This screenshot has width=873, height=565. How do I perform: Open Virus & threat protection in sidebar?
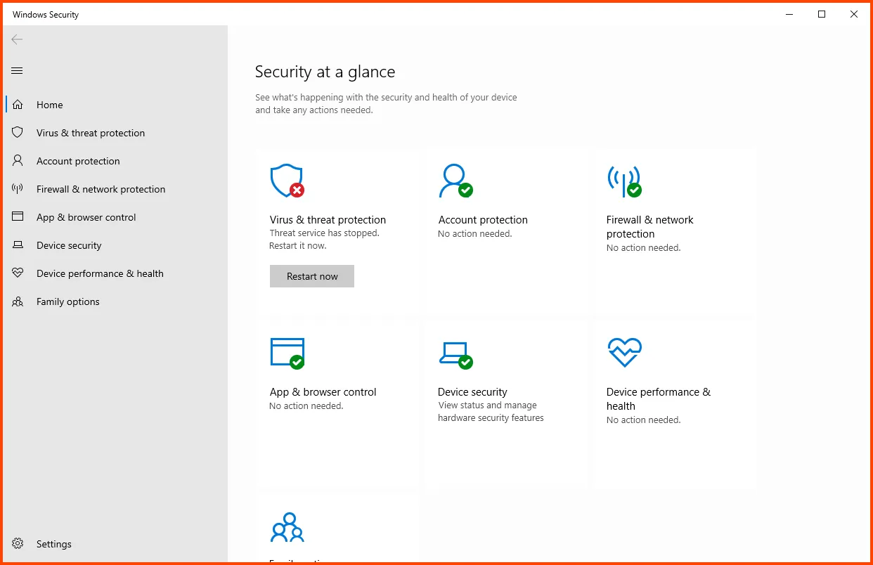pyautogui.click(x=116, y=133)
